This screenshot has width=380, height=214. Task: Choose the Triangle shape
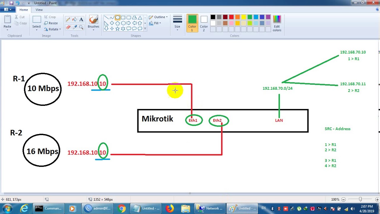(140, 18)
